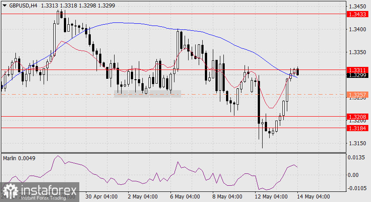Click the -0.0105 Marlin scale value
Image resolution: width=371 pixels, height=202 pixels.
click(357, 188)
